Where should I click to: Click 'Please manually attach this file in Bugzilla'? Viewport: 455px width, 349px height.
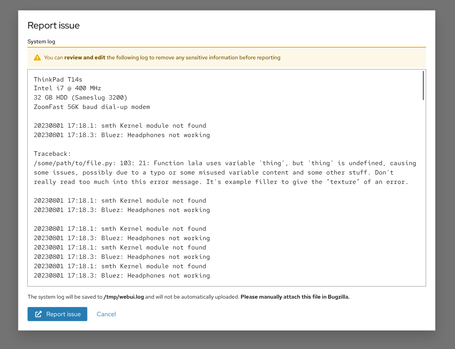[x=295, y=297]
